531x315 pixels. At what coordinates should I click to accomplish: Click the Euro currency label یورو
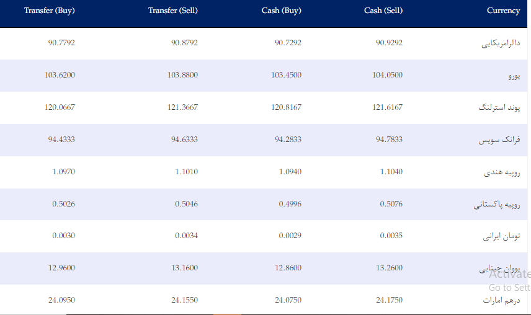514,76
